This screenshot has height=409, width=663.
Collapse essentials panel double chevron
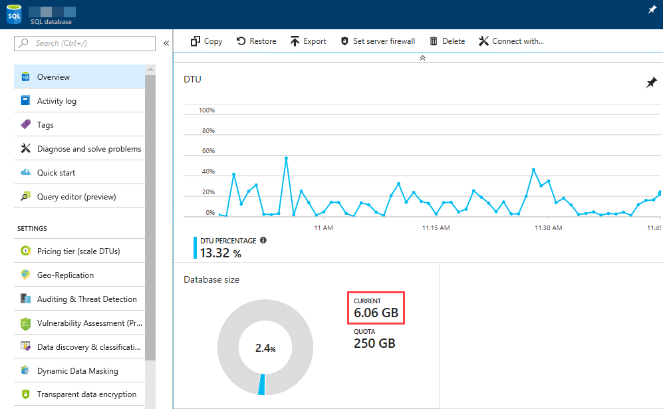pos(422,59)
